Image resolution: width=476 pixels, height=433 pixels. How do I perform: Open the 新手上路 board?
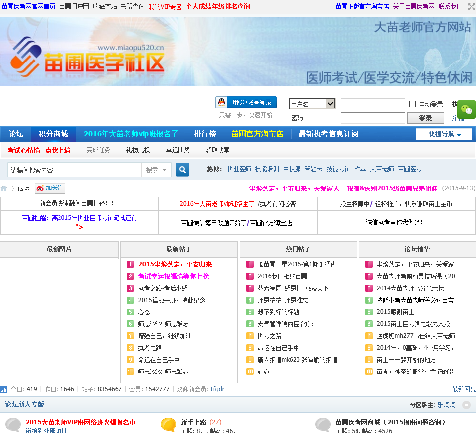(193, 422)
